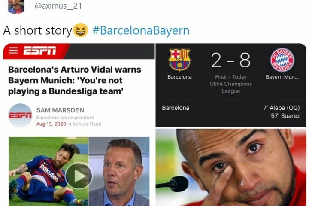
Task: Open the @aximus__21 profile handle
Action: 58,6
